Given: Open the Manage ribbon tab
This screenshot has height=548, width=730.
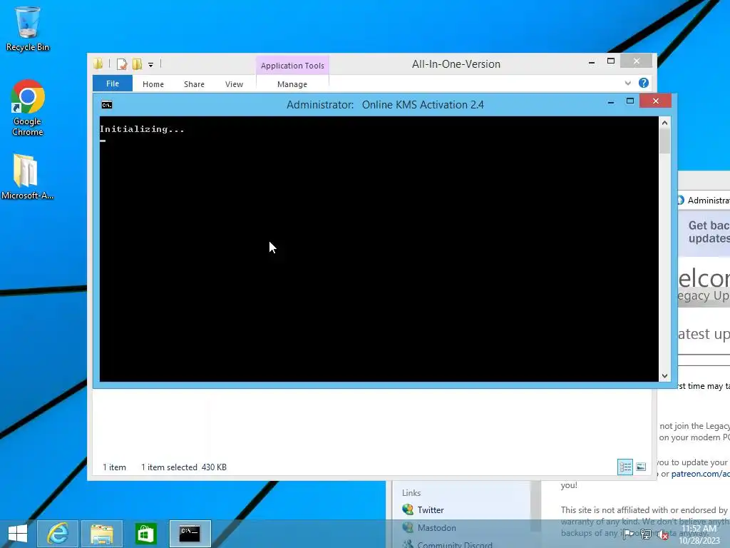Looking at the screenshot, I should (x=292, y=84).
